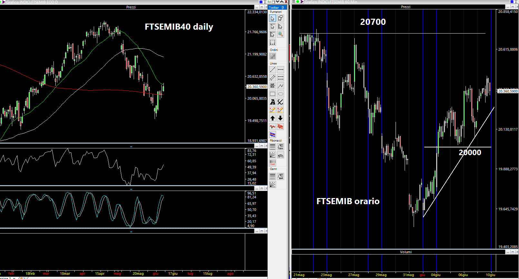Viewport: 519px width, 279px height.
Task: Click the eraser with Y mark
Action: [x=273, y=110]
